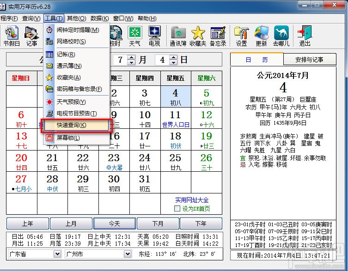Expand the 广东省 province dropdown
The width and height of the screenshot is (348, 271).
pos(57,254)
